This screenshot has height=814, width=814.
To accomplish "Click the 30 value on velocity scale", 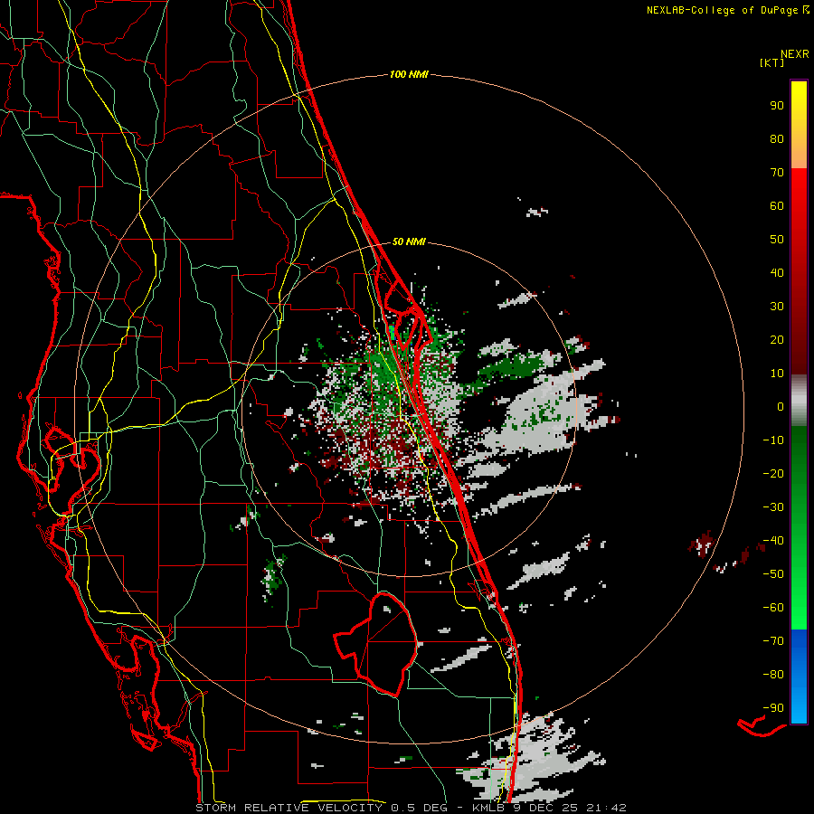I will pyautogui.click(x=777, y=306).
